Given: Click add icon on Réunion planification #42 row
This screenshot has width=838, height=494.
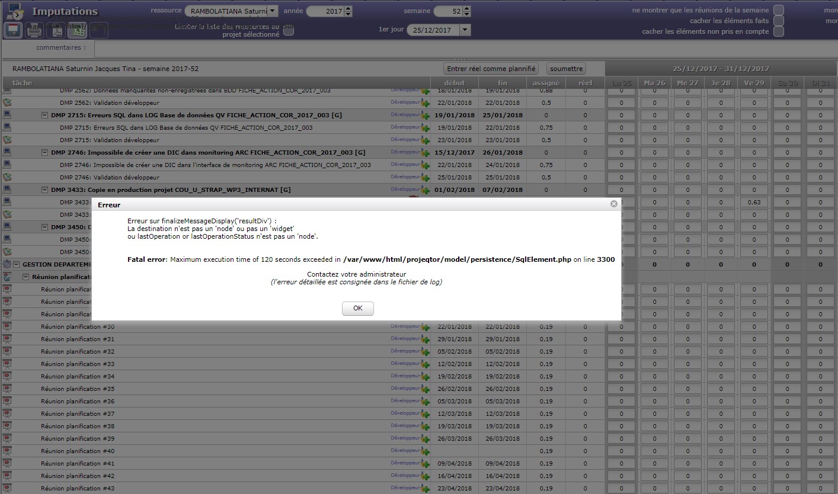Looking at the screenshot, I should pyautogui.click(x=425, y=476).
